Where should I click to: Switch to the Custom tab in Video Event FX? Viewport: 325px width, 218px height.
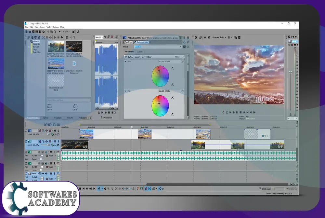[x=139, y=52]
